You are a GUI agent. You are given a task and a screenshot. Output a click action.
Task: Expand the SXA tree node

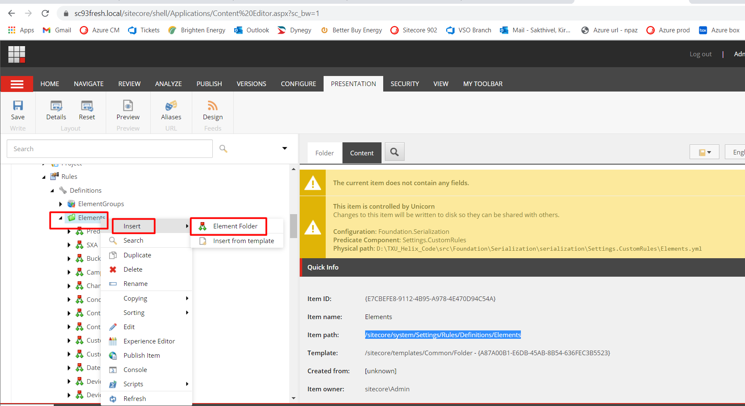(69, 245)
